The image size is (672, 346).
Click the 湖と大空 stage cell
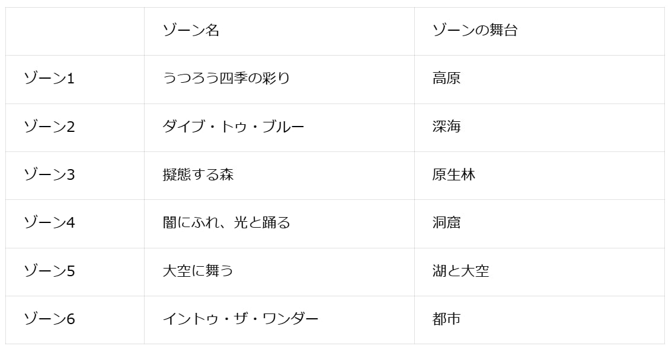tap(460, 271)
